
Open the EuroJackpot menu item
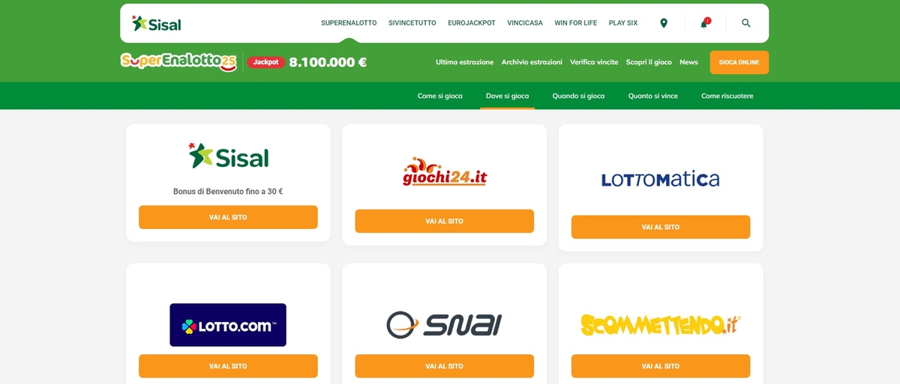pos(472,23)
